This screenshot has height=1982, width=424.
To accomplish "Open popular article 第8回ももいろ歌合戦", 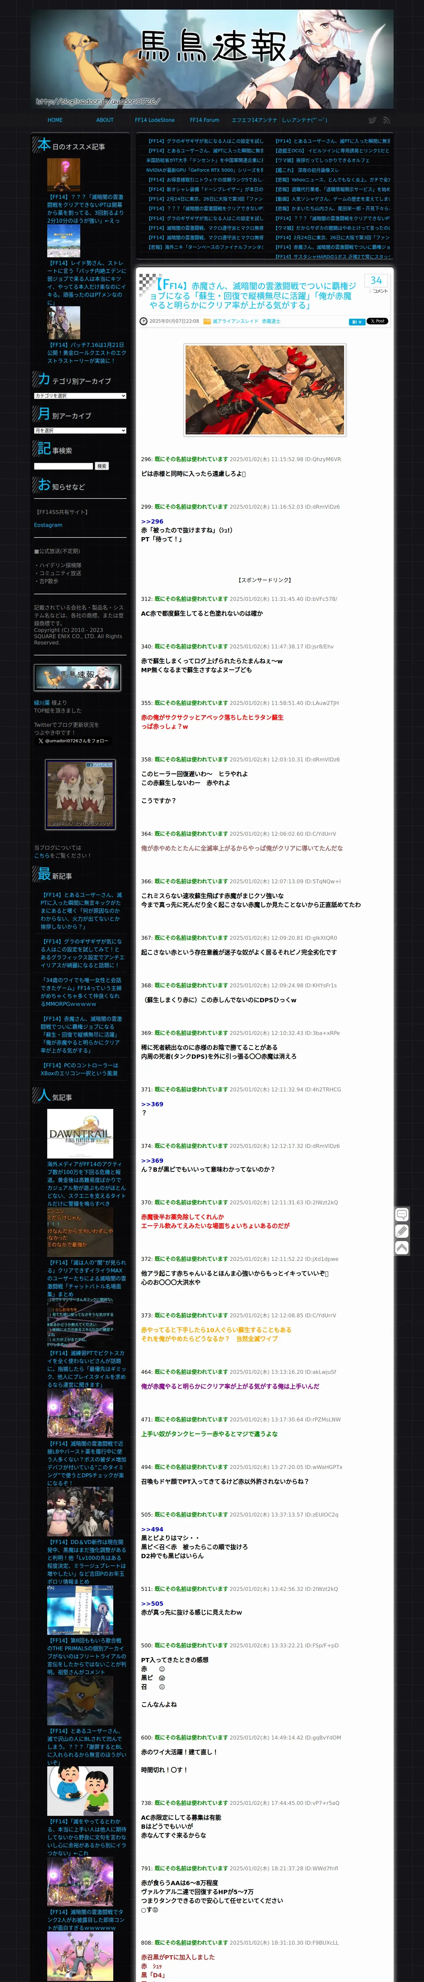I will pyautogui.click(x=86, y=1656).
